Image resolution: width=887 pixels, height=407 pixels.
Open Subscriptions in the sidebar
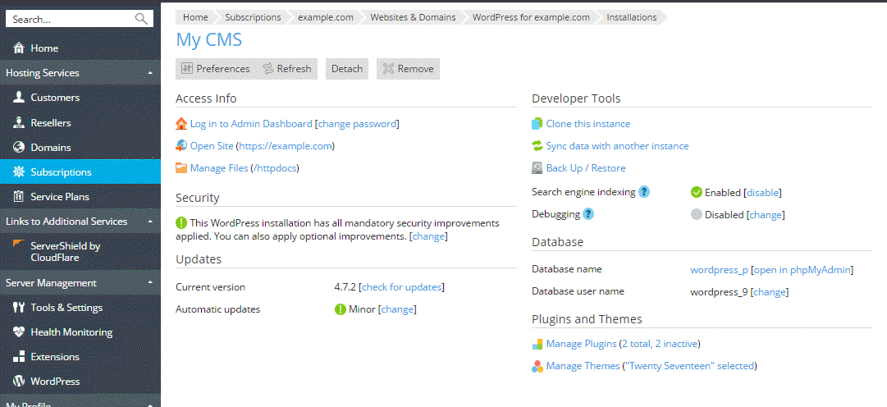tap(61, 172)
